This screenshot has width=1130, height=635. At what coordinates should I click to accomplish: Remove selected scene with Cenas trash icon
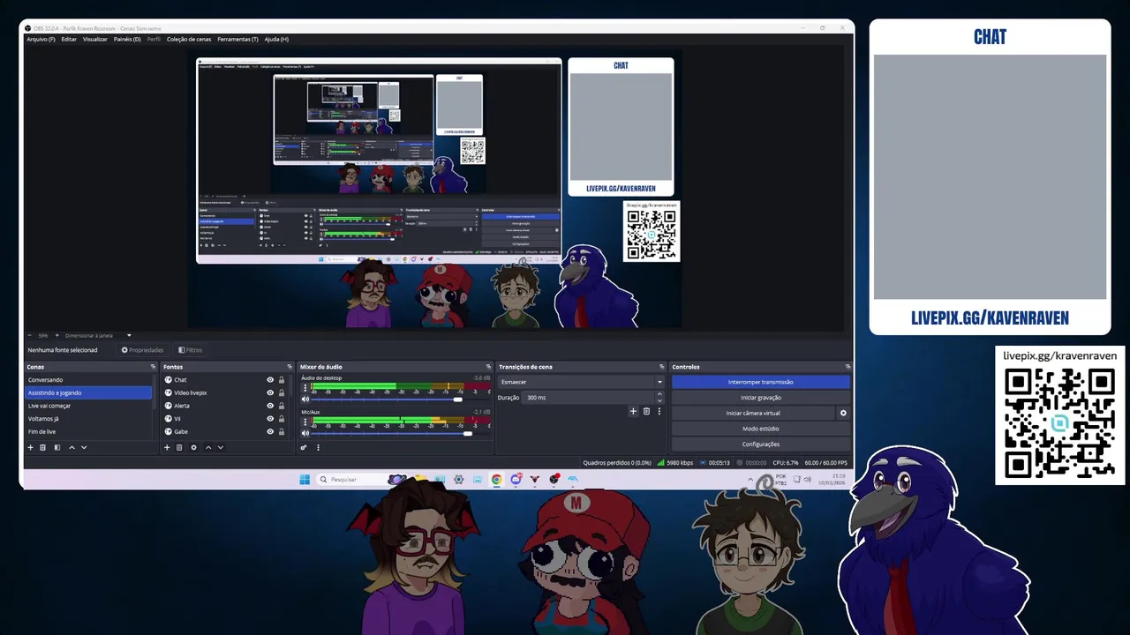pyautogui.click(x=42, y=447)
